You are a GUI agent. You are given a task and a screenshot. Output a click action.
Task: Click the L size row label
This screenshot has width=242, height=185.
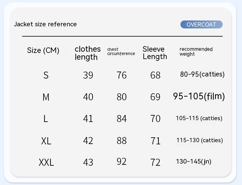point(46,119)
